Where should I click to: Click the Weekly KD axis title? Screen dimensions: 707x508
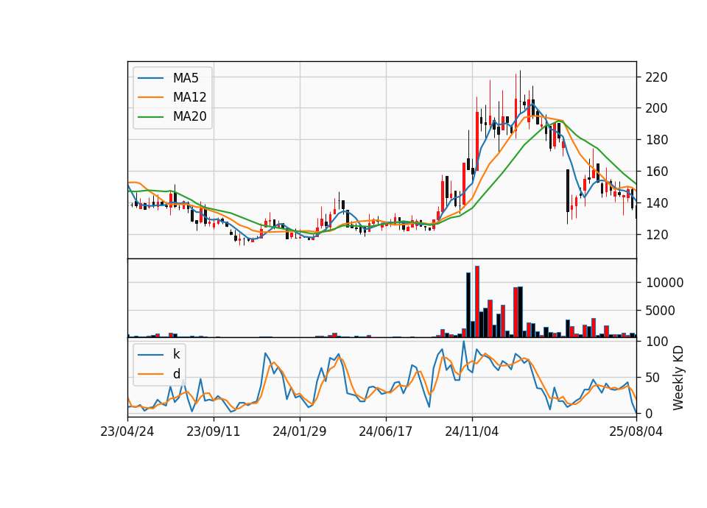point(678,378)
